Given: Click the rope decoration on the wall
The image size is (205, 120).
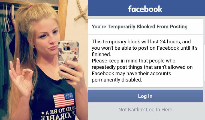Looking at the screenshot, I should pyautogui.click(x=82, y=11).
